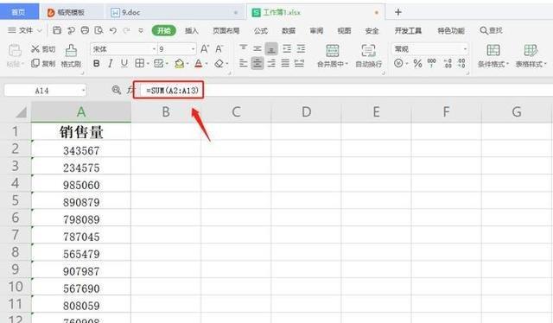553x323 pixels.
Task: Align cell content to top
Action: 244,48
